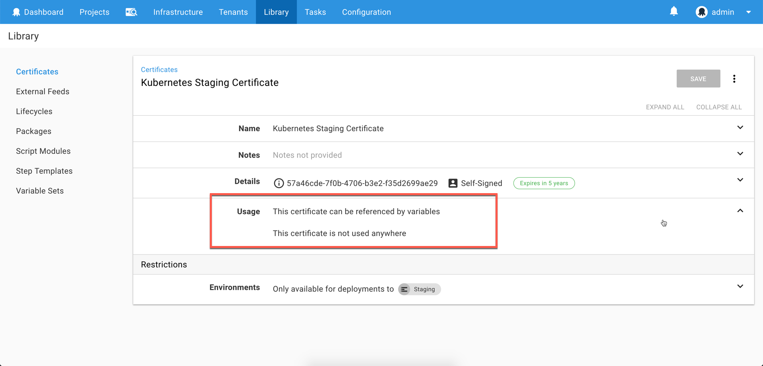Open Script Modules in the sidebar
763x366 pixels.
(43, 151)
